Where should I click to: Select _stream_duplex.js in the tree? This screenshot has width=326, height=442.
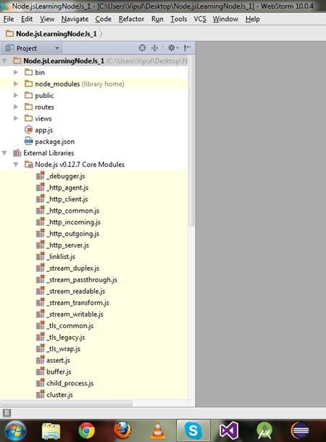(x=73, y=268)
